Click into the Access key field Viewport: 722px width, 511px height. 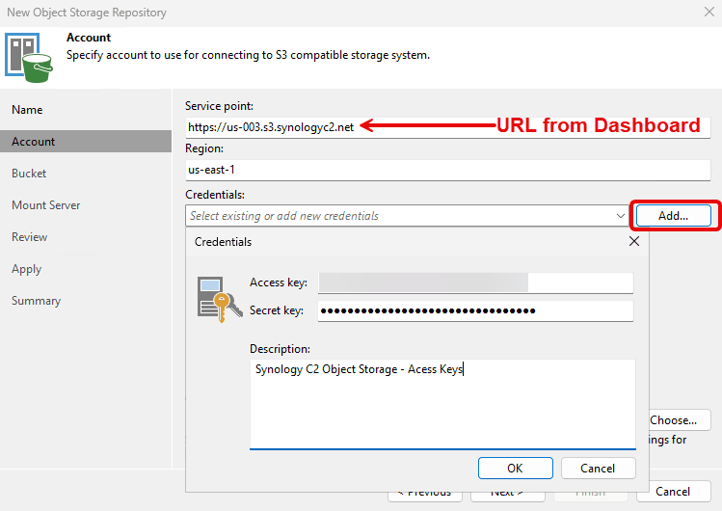[x=475, y=282]
